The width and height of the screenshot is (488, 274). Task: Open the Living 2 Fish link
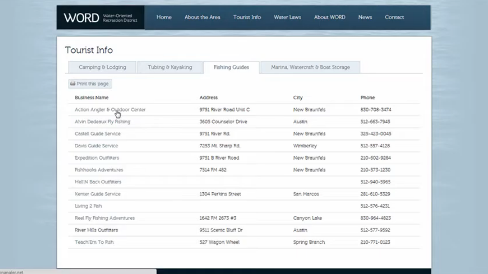[88, 206]
